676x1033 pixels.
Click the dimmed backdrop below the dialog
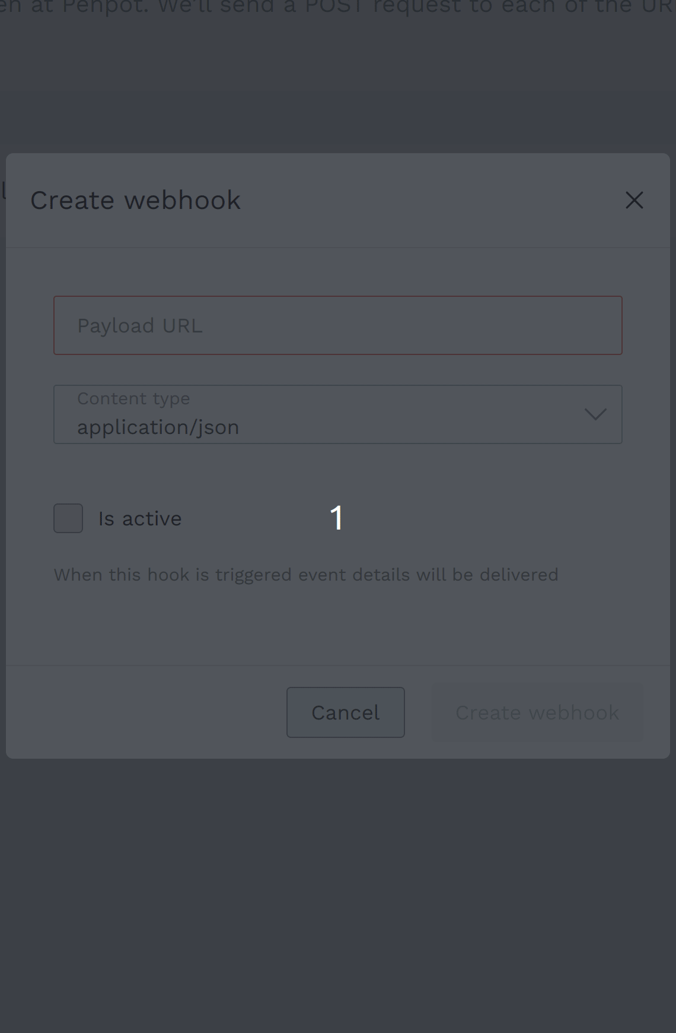[x=338, y=891]
